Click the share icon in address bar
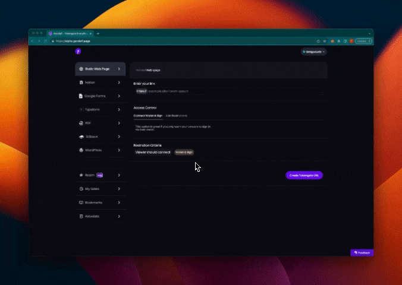 point(318,41)
